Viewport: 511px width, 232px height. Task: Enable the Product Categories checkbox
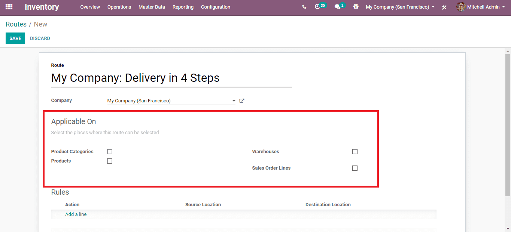point(110,152)
